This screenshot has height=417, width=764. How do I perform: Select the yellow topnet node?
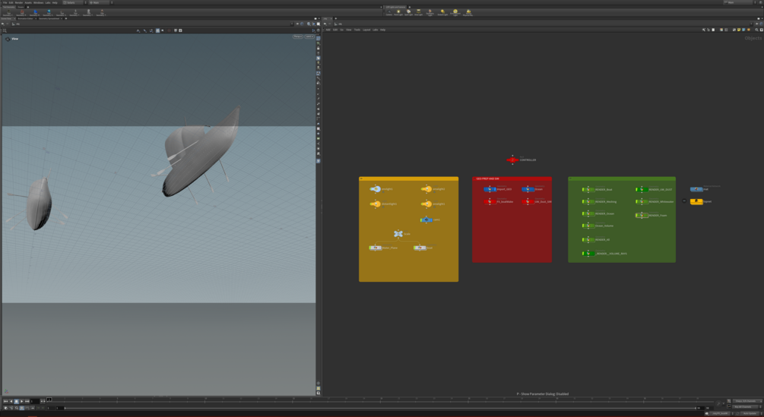[x=696, y=201]
